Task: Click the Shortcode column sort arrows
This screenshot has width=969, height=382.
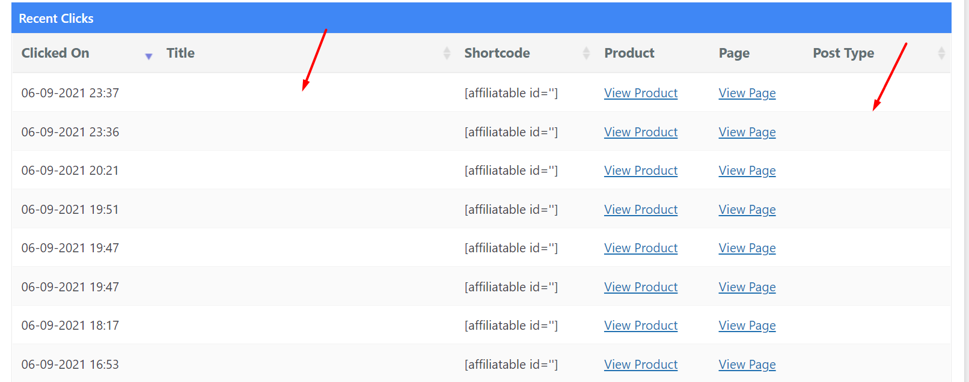Action: (x=586, y=53)
